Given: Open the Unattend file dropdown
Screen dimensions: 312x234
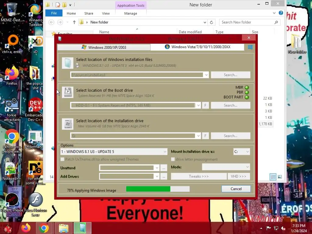Looking at the screenshot, I should (157, 168).
